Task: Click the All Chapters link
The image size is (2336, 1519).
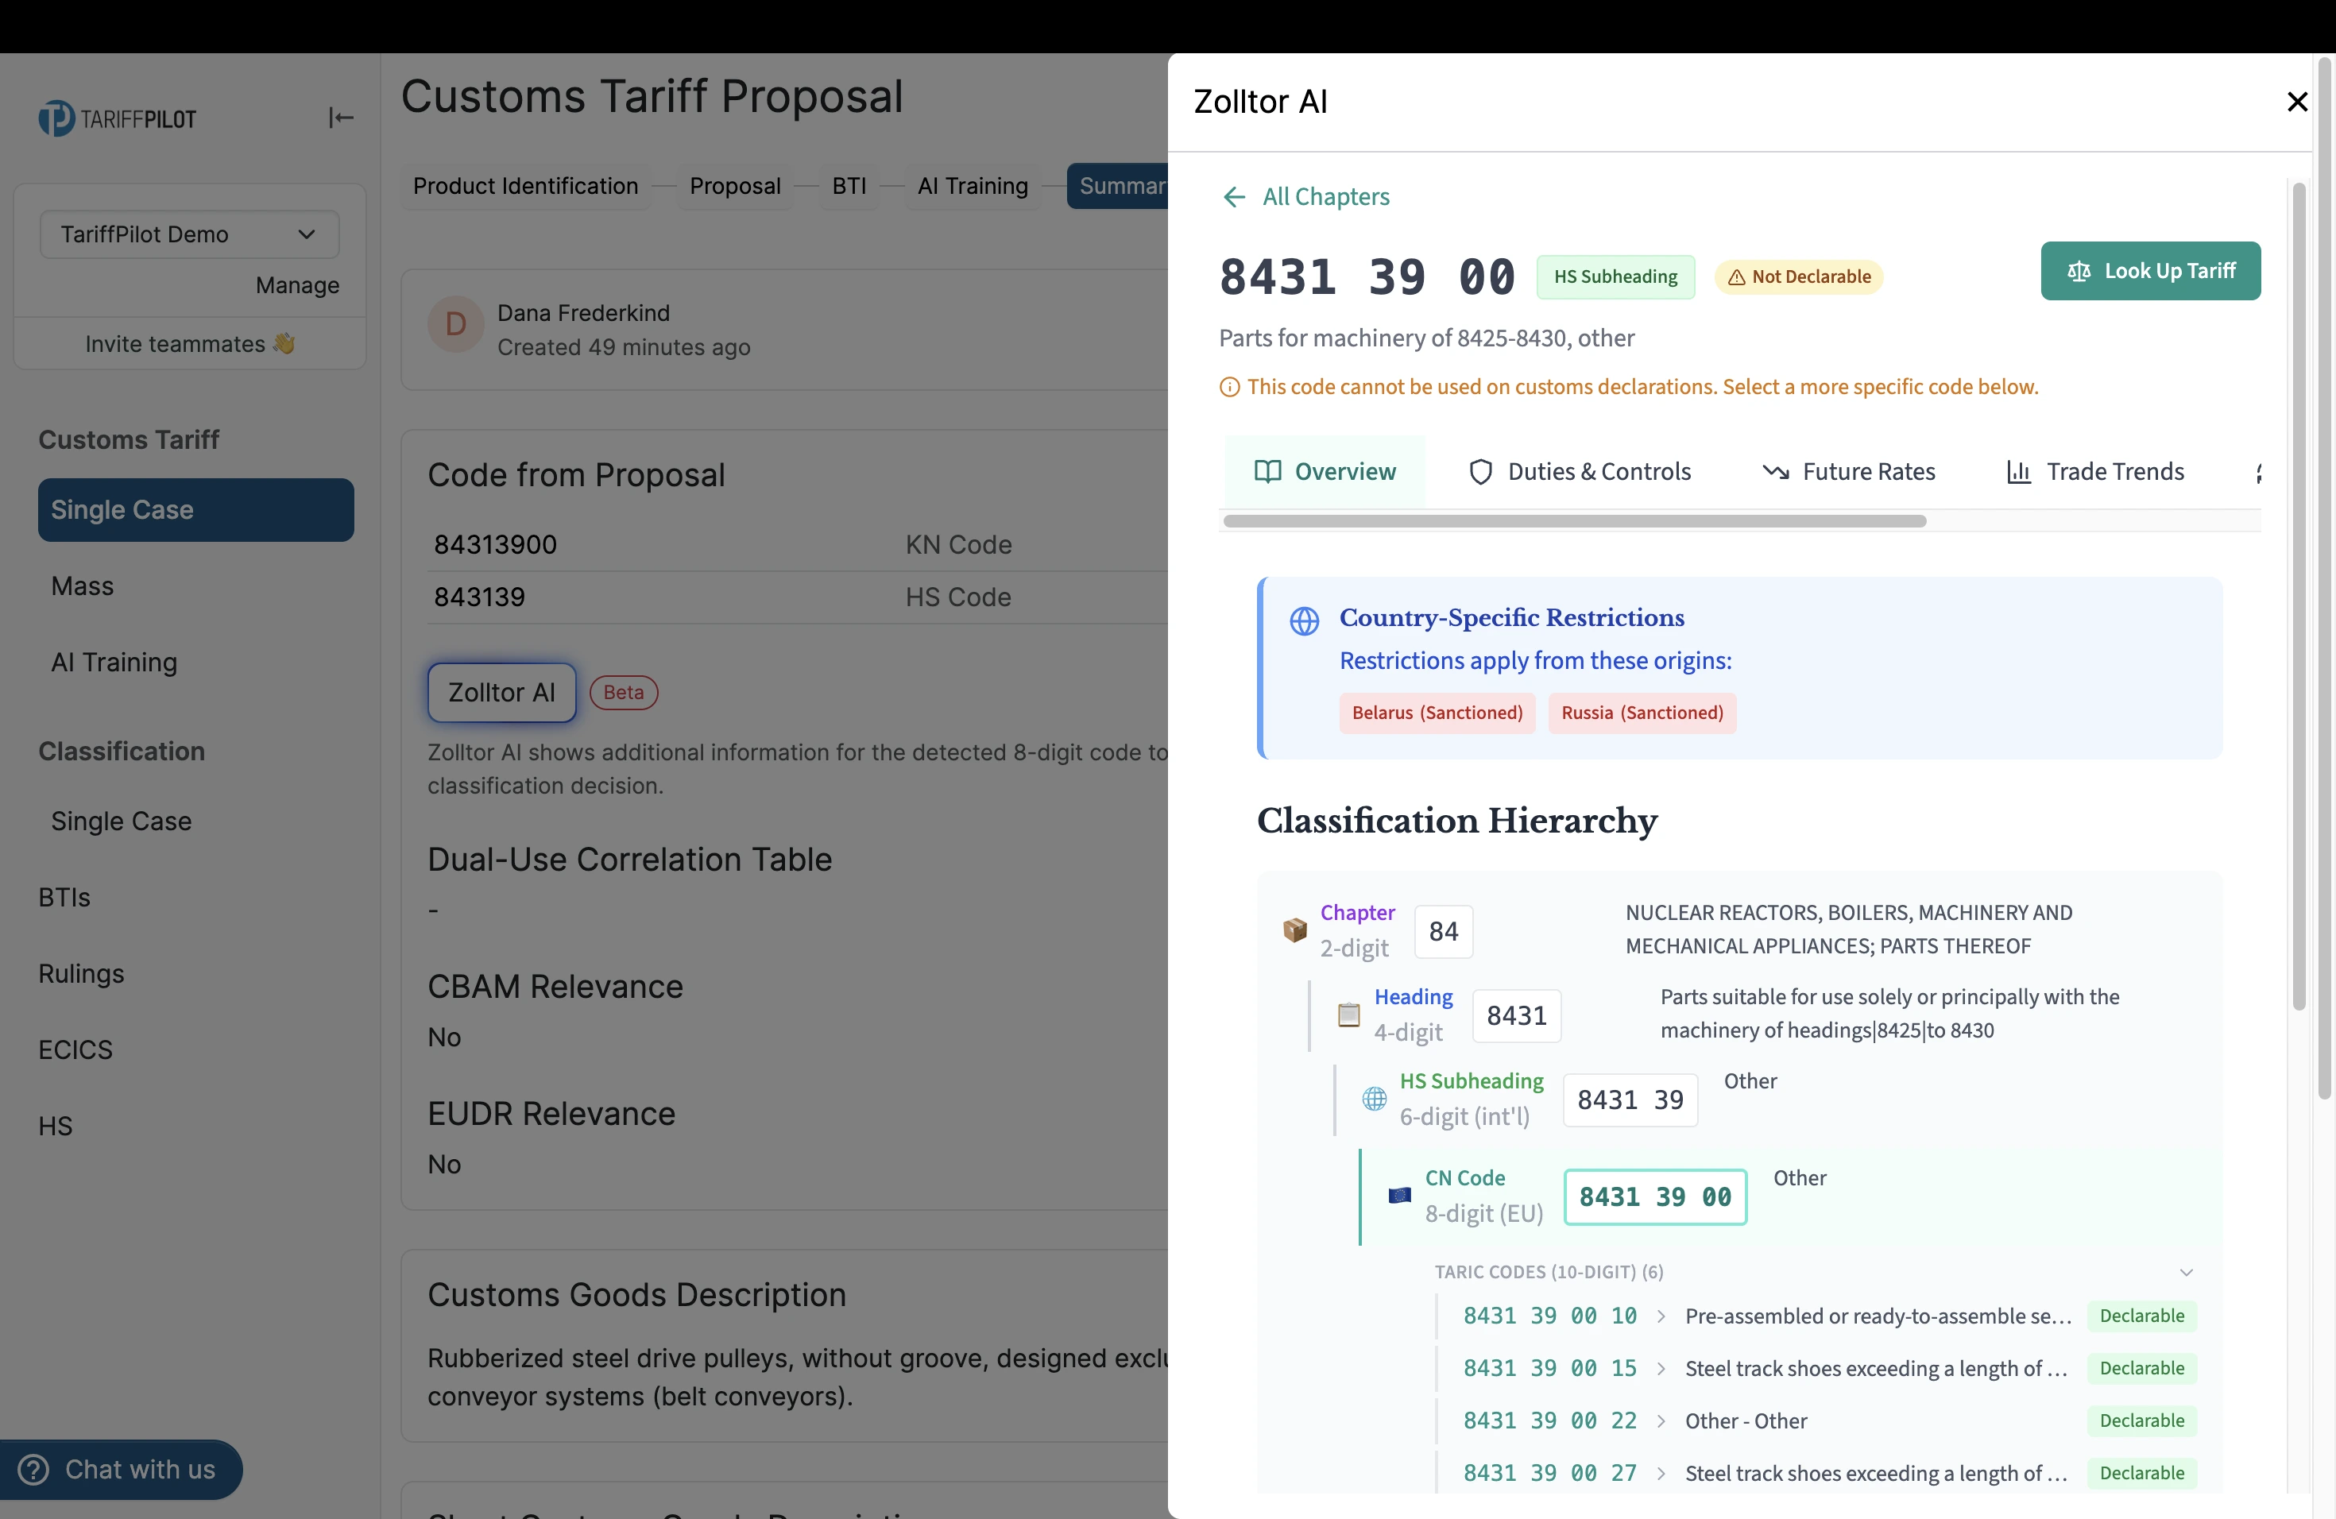Action: click(x=1326, y=196)
